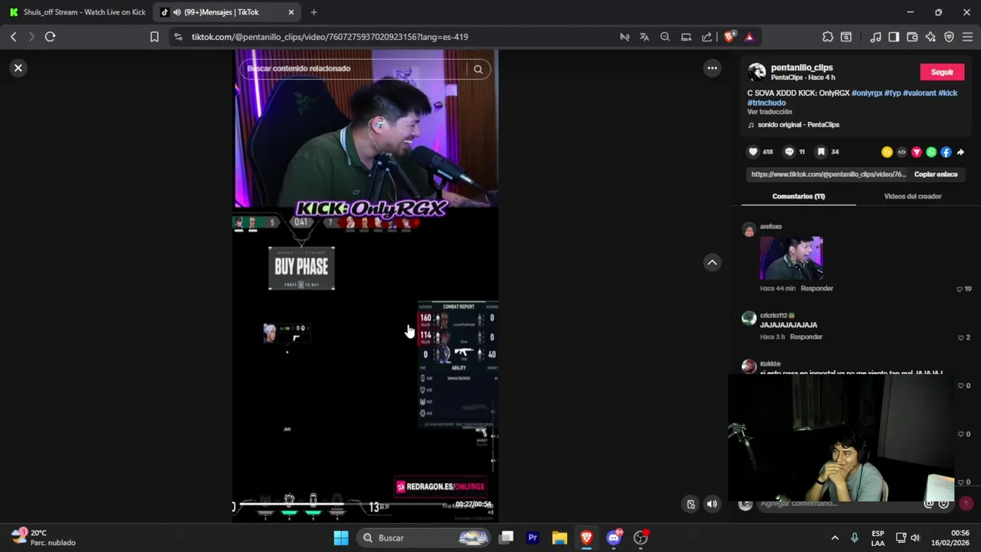Screen dimensions: 981x552
Task: Expand more share options arrow
Action: (960, 153)
